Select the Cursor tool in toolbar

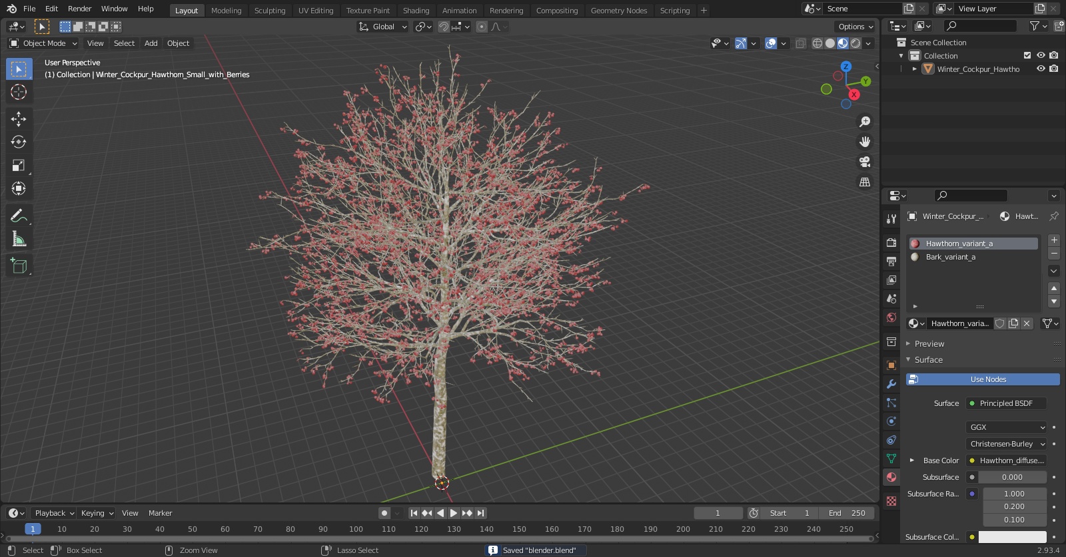coord(19,92)
